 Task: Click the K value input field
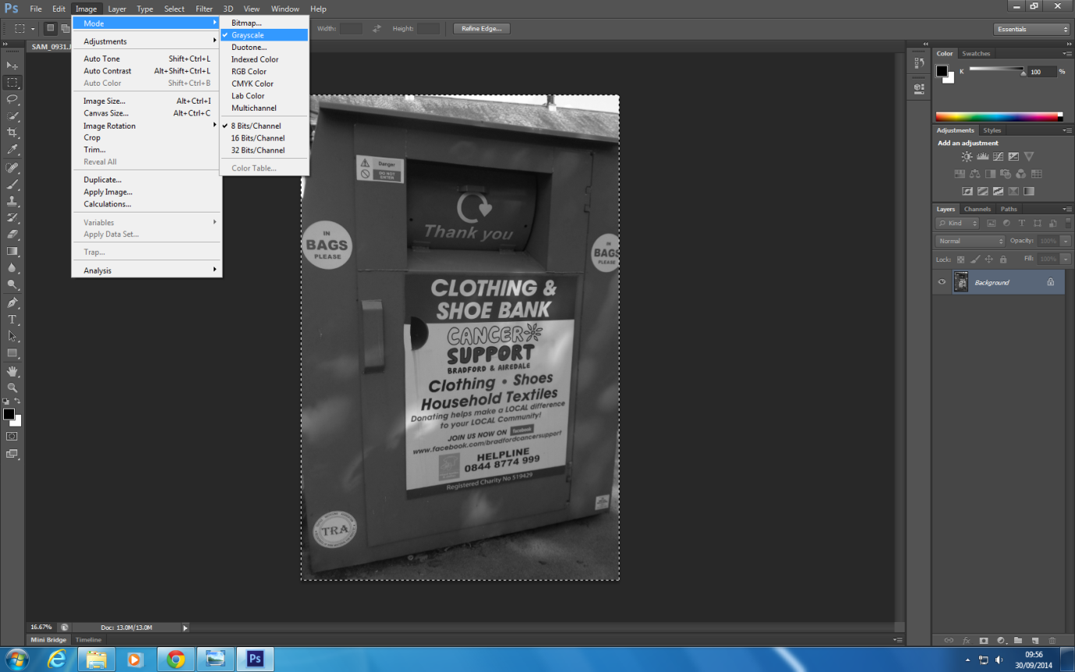coord(1042,72)
